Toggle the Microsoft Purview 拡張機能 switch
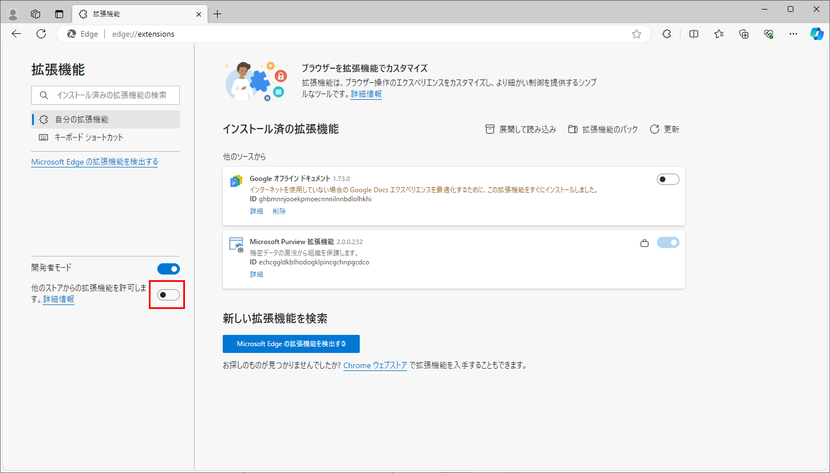The image size is (830, 473). pos(668,242)
